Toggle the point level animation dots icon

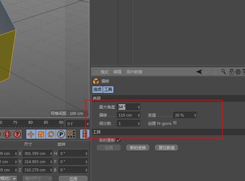click(x=71, y=134)
